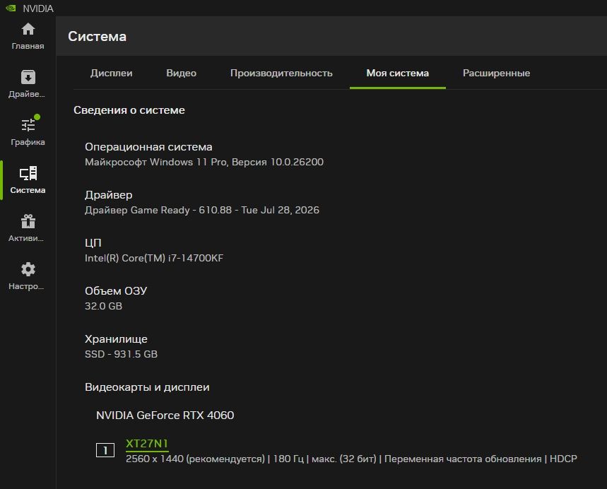
Task: Click the Сведения о системе heading
Action: 129,110
